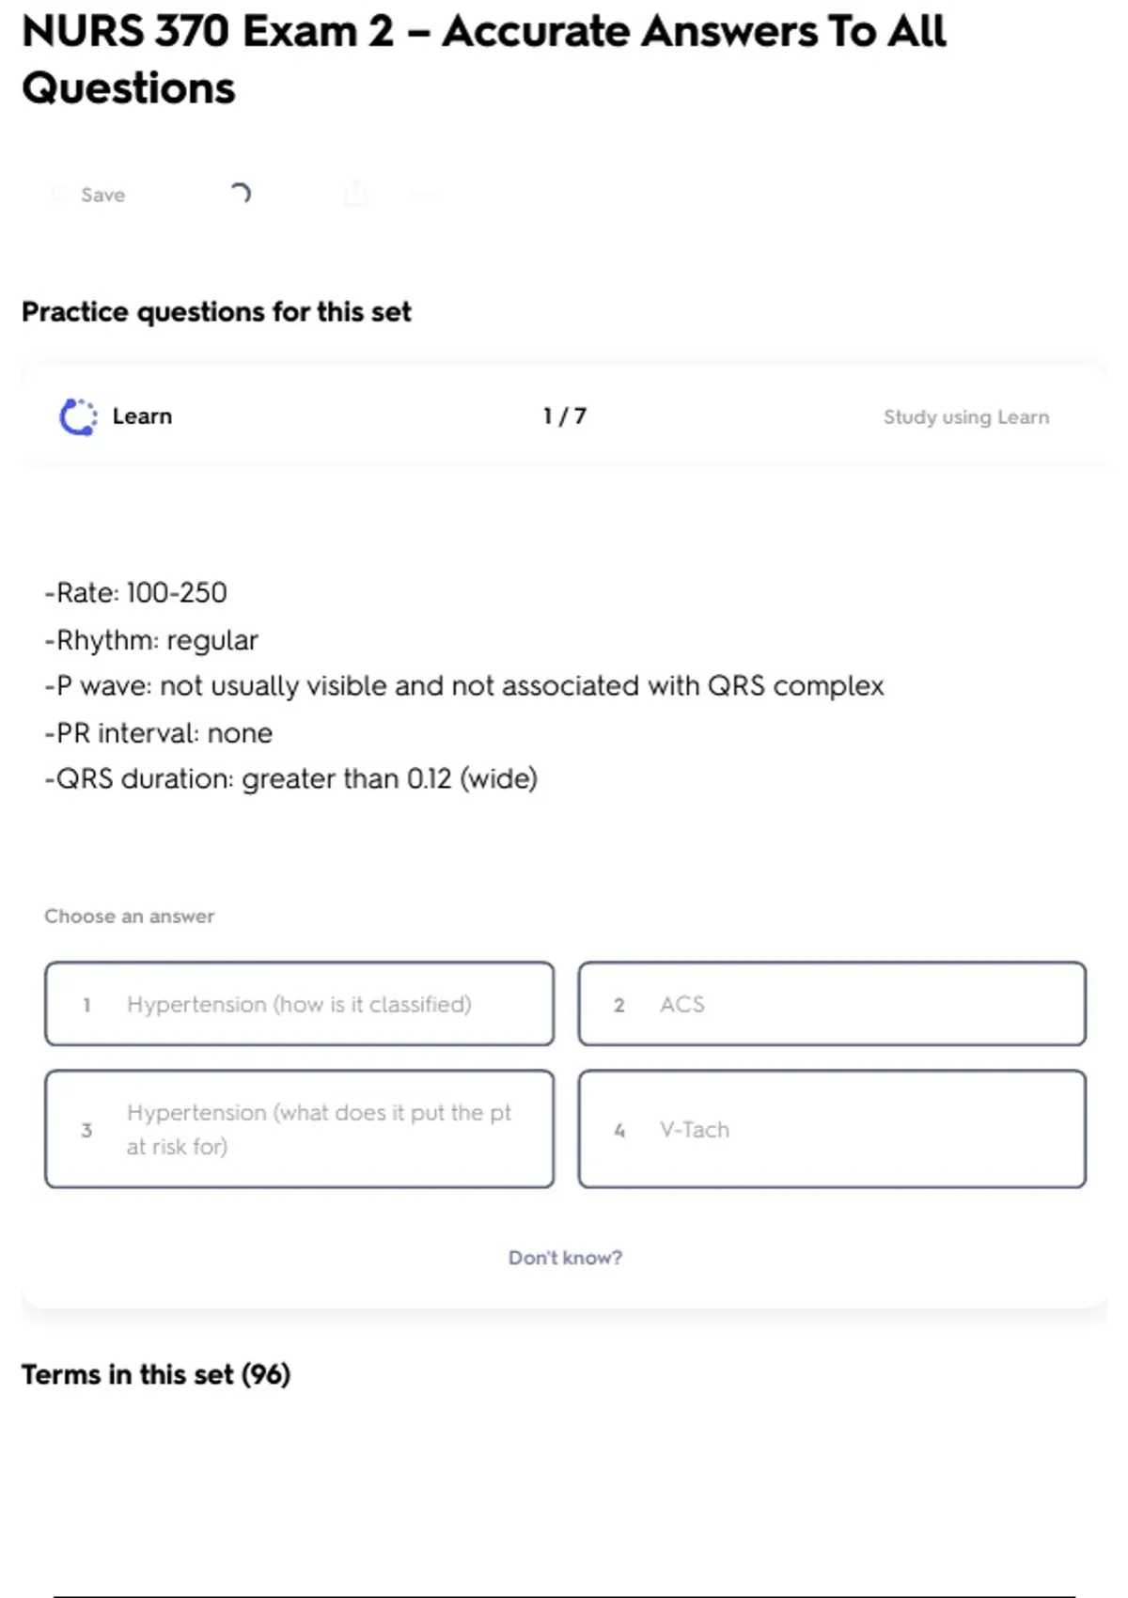Click the Save button
This screenshot has height=1598, width=1128.
(x=102, y=195)
